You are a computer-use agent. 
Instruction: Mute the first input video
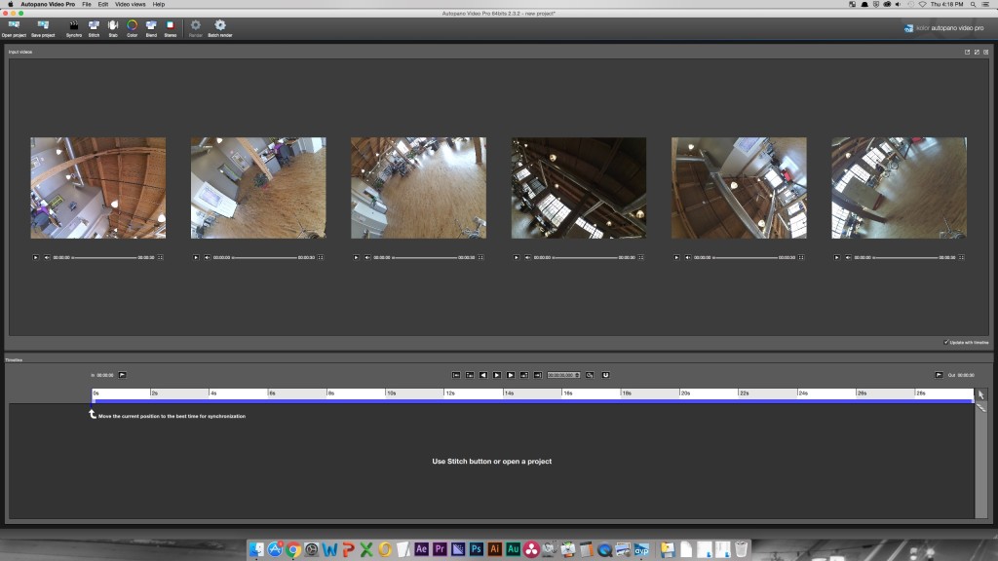coord(47,257)
